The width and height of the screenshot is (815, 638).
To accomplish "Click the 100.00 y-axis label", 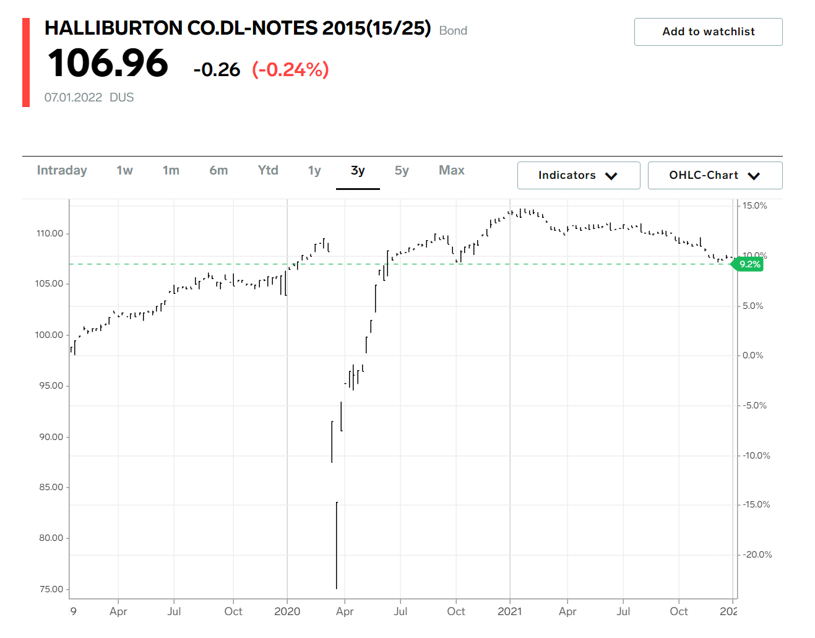I will (50, 335).
